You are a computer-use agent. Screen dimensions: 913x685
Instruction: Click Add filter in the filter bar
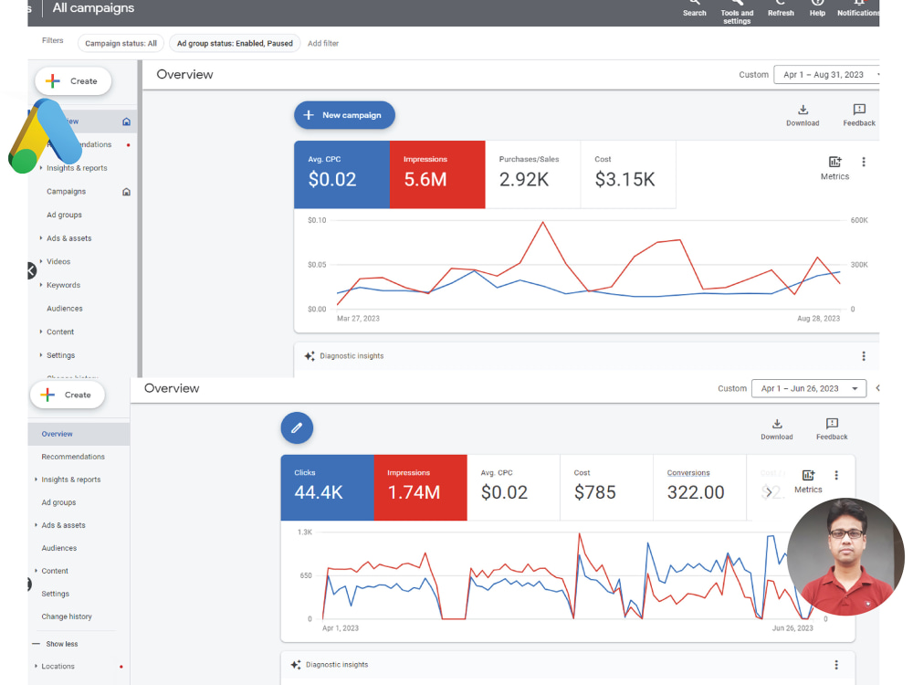pos(323,43)
